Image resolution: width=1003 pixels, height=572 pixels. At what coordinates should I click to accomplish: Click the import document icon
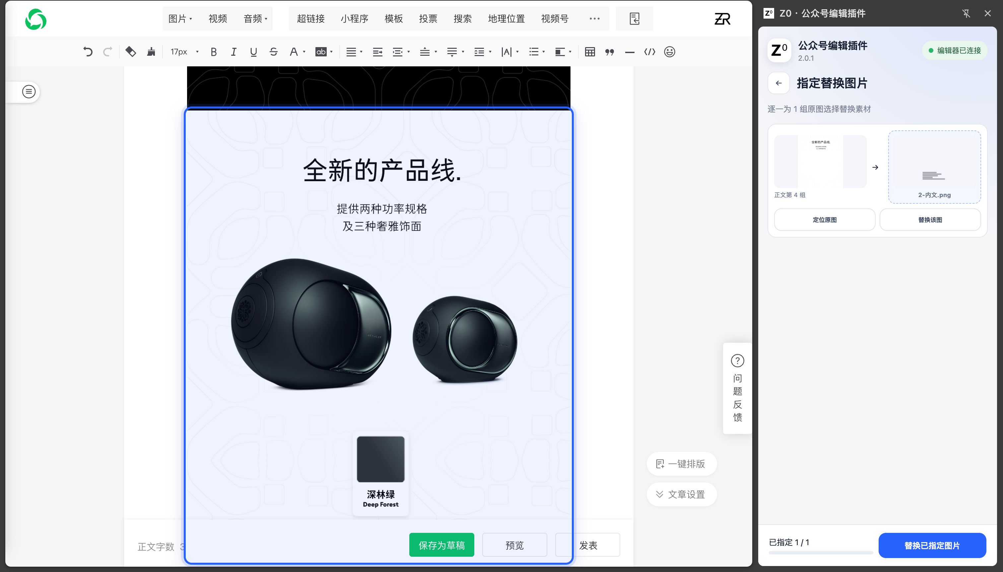634,19
